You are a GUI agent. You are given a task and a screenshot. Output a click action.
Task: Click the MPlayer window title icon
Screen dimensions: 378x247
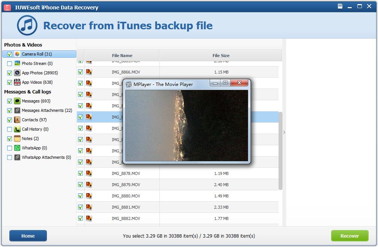(x=129, y=84)
